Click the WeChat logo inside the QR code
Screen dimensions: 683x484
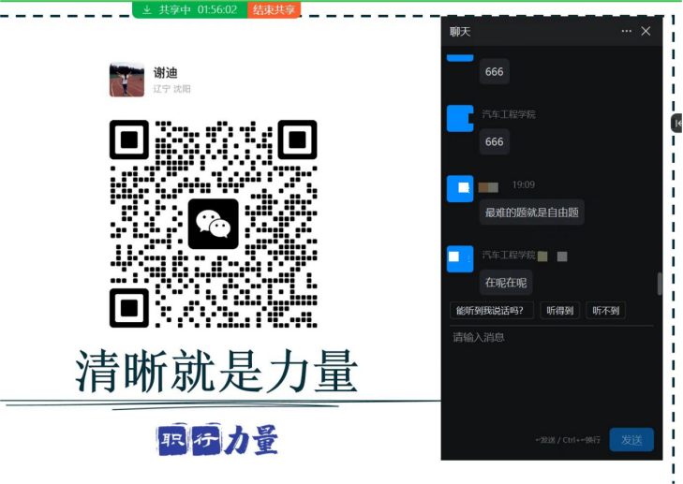tap(213, 224)
